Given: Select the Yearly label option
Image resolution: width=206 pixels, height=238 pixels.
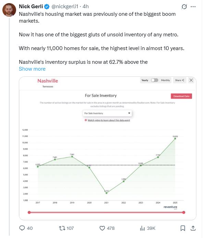Looking at the screenshot, I should (145, 80).
